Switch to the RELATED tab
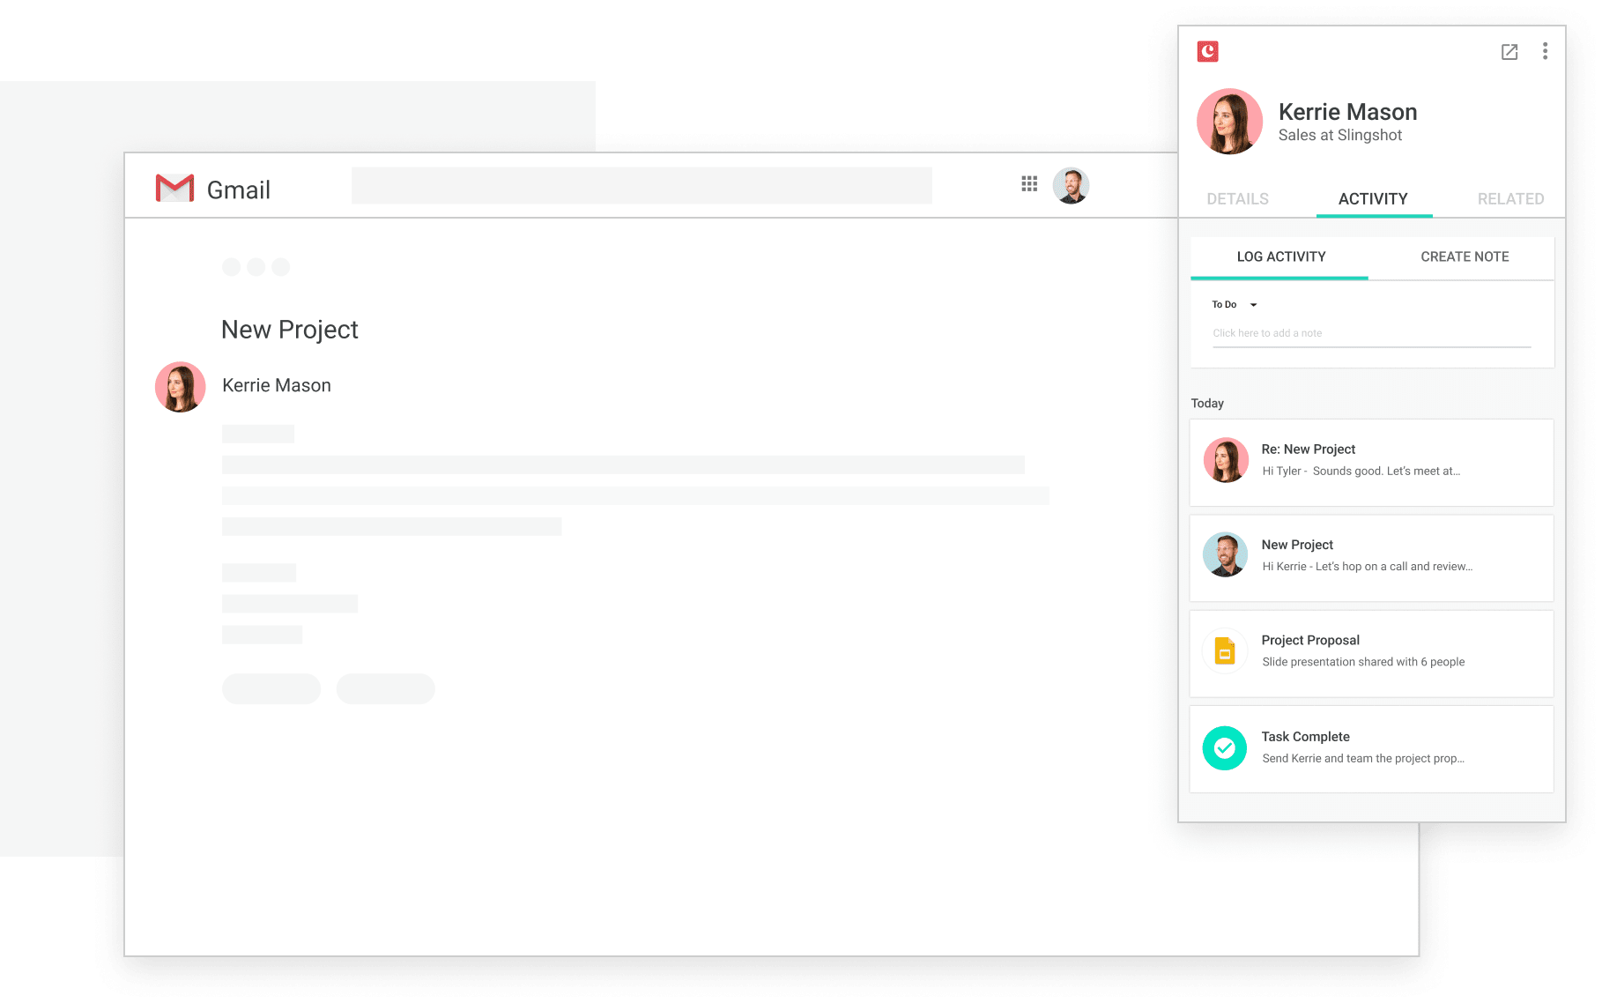This screenshot has height=1003, width=1602. (1510, 199)
